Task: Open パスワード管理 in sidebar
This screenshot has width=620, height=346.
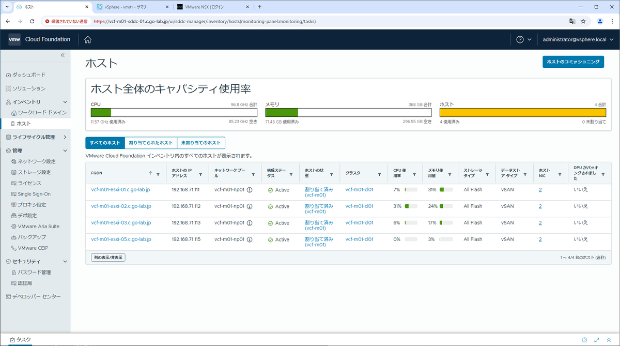Action: [x=31, y=272]
